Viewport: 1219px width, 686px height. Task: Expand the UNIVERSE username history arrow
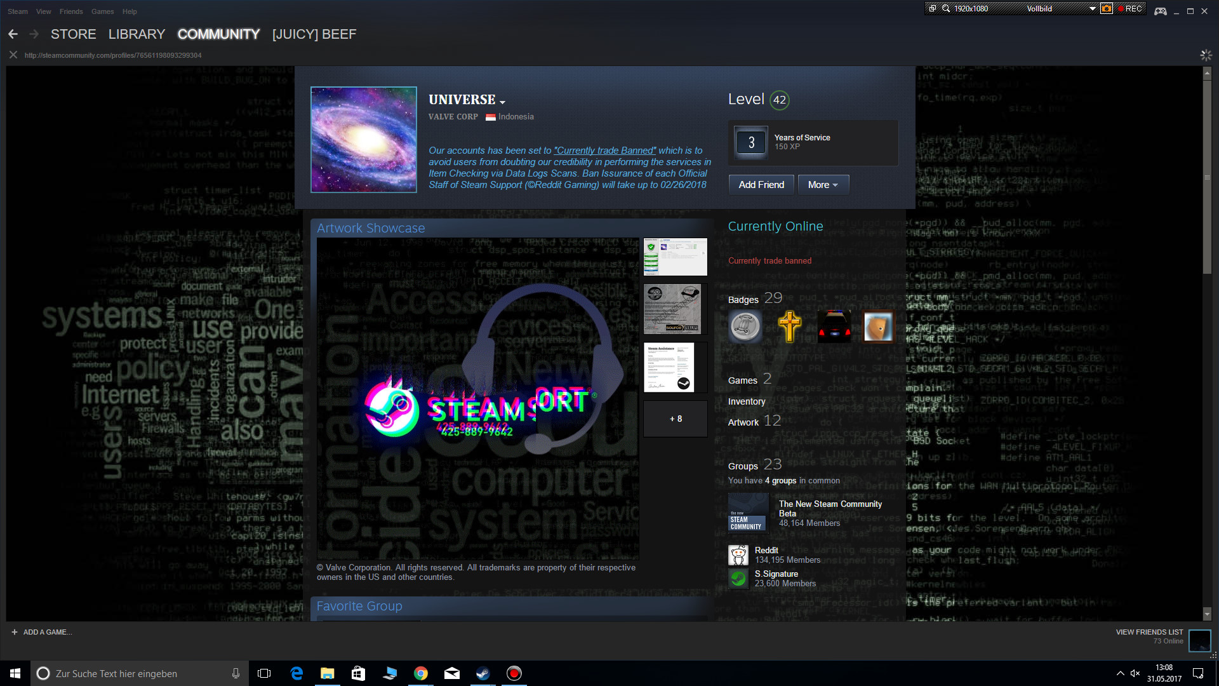(x=503, y=102)
